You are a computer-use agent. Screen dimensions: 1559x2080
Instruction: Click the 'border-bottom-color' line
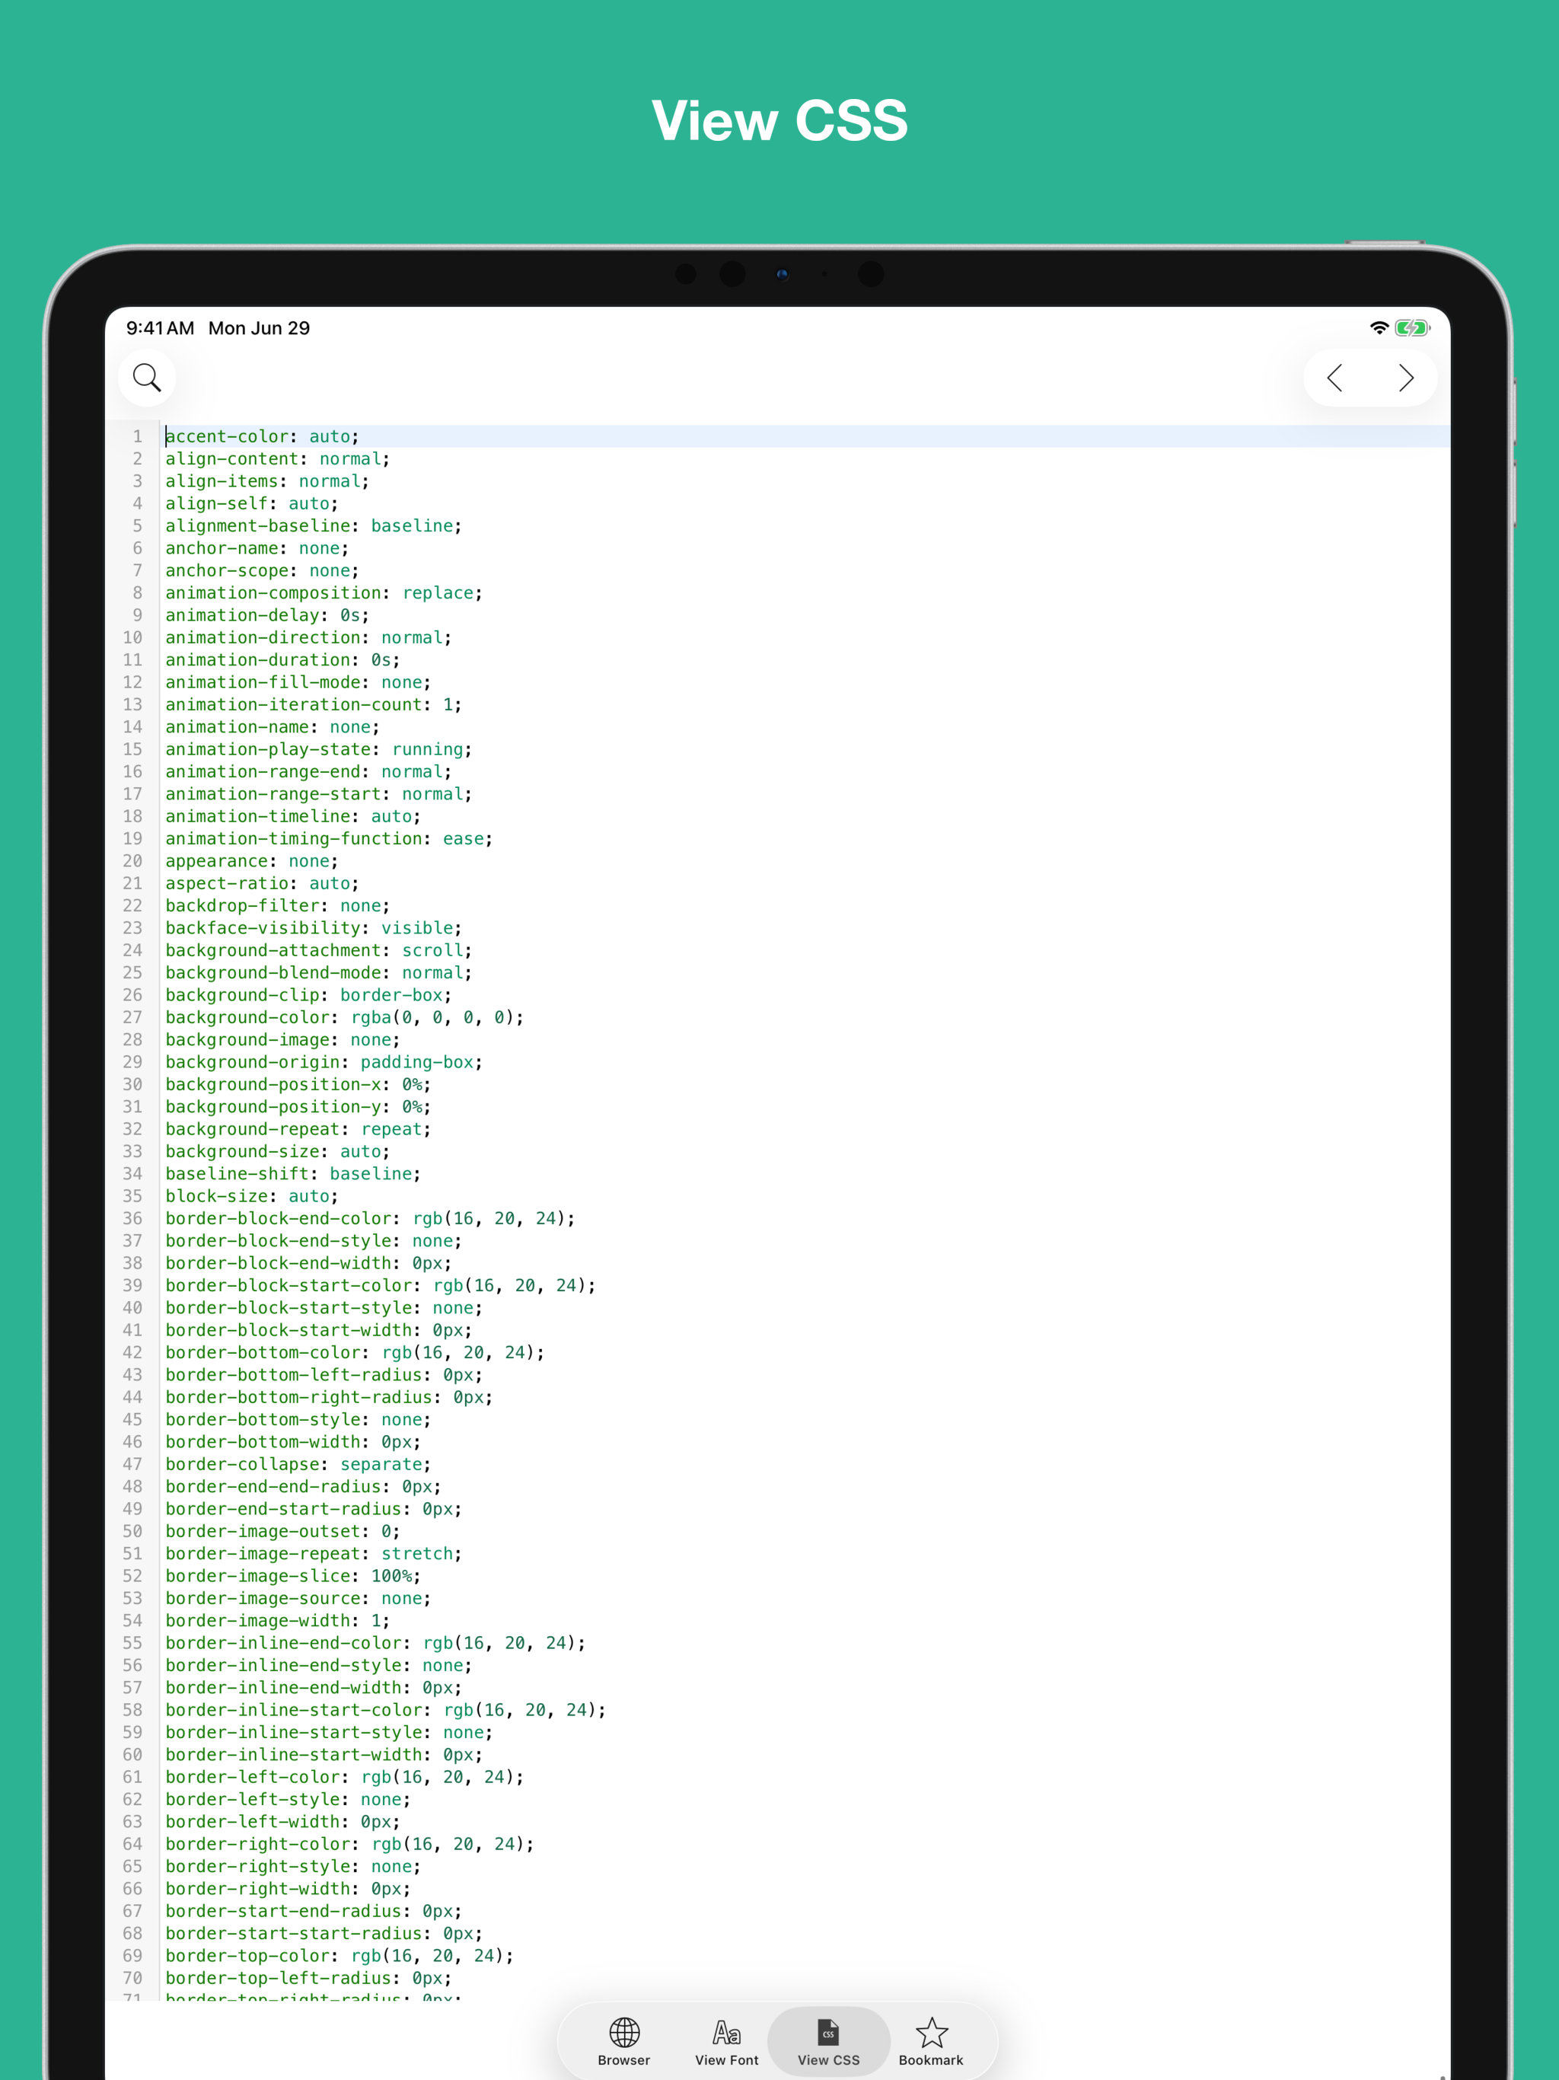[x=355, y=1352]
